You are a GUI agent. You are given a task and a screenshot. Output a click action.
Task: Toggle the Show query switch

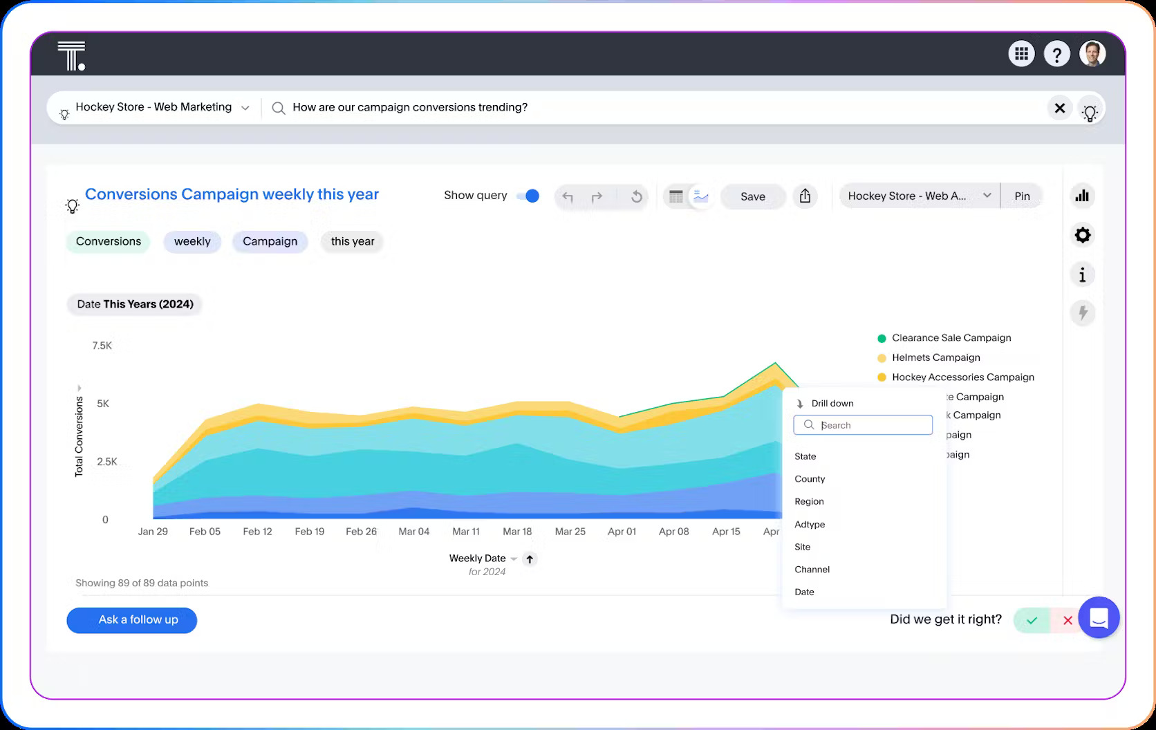coord(528,196)
